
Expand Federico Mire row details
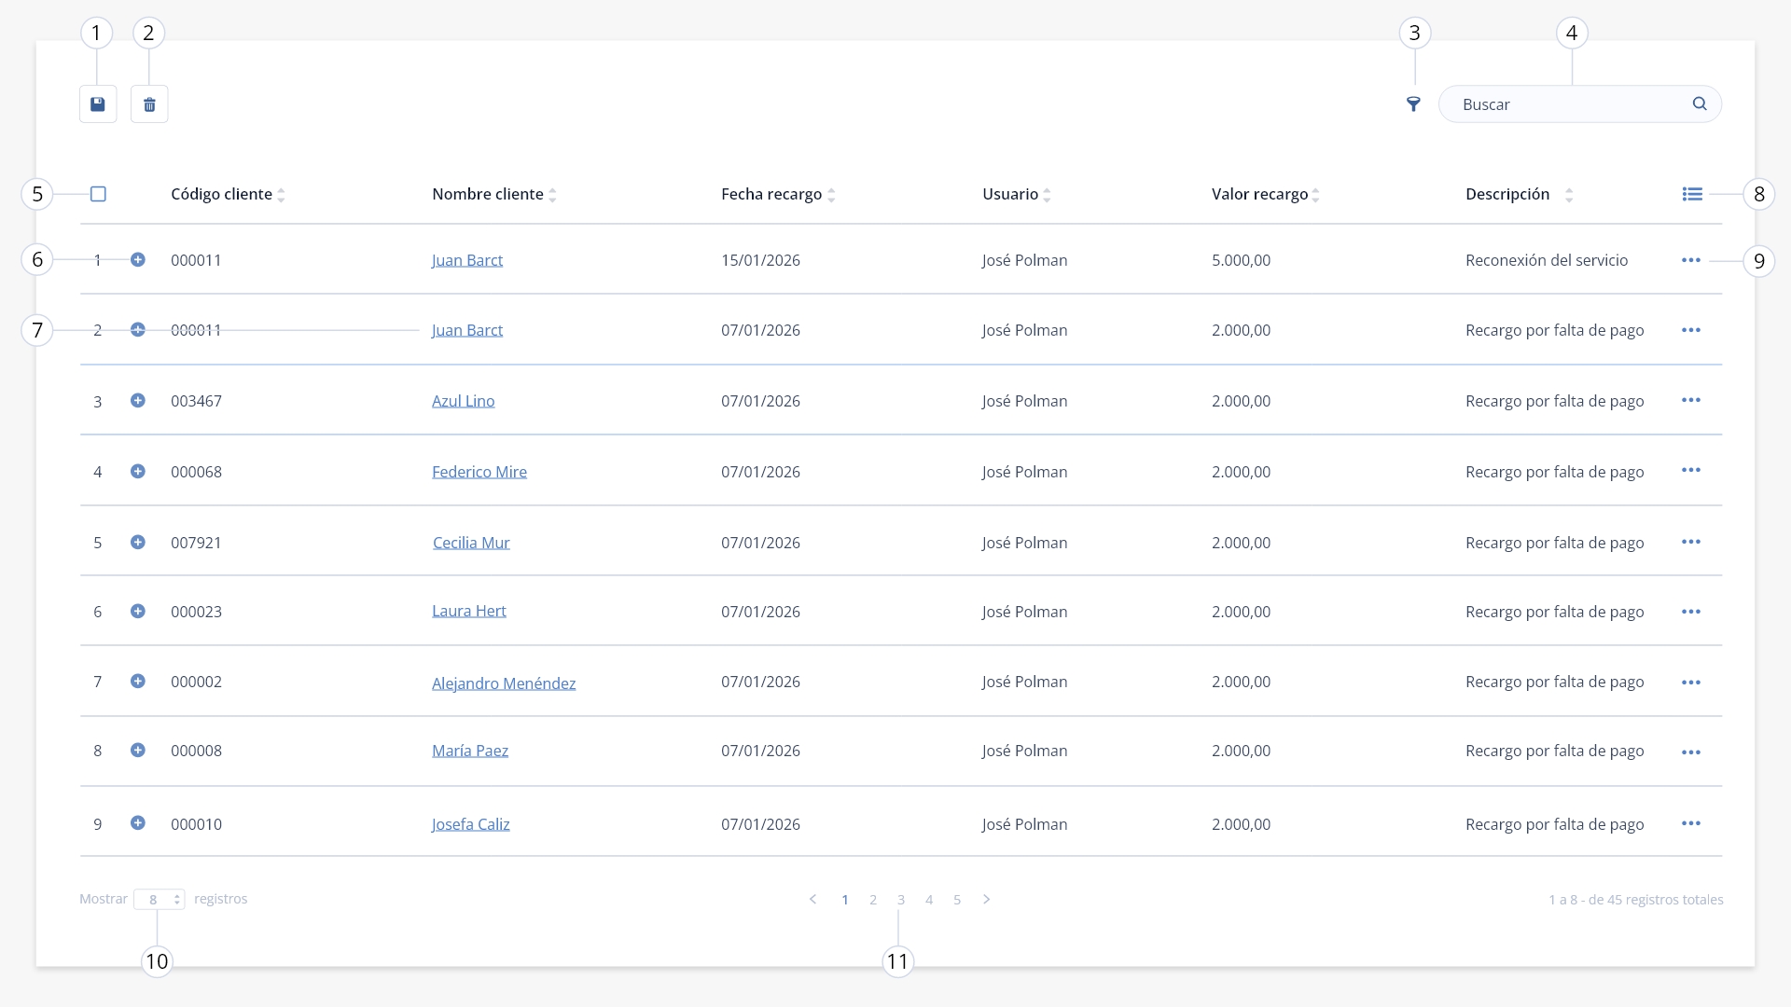[138, 471]
